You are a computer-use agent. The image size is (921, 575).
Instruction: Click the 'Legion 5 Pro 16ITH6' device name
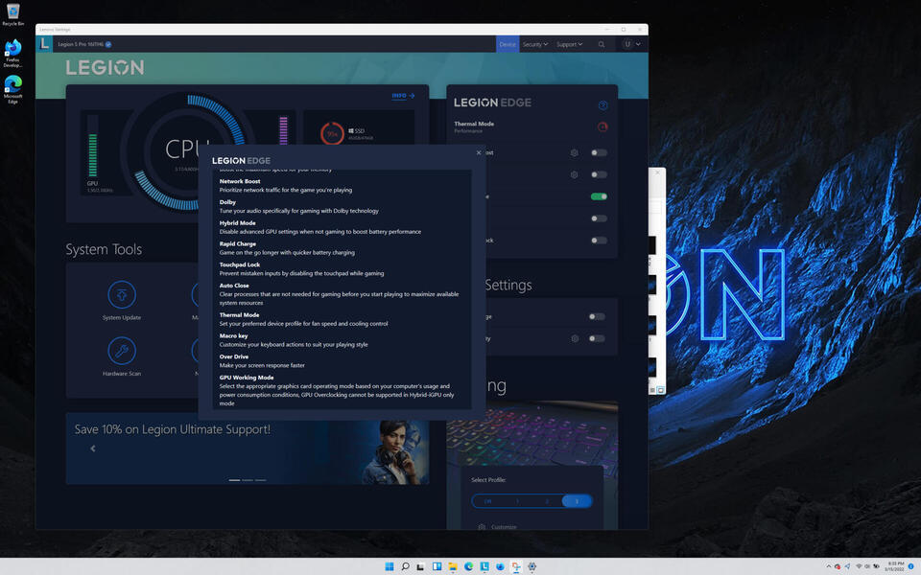click(x=81, y=44)
